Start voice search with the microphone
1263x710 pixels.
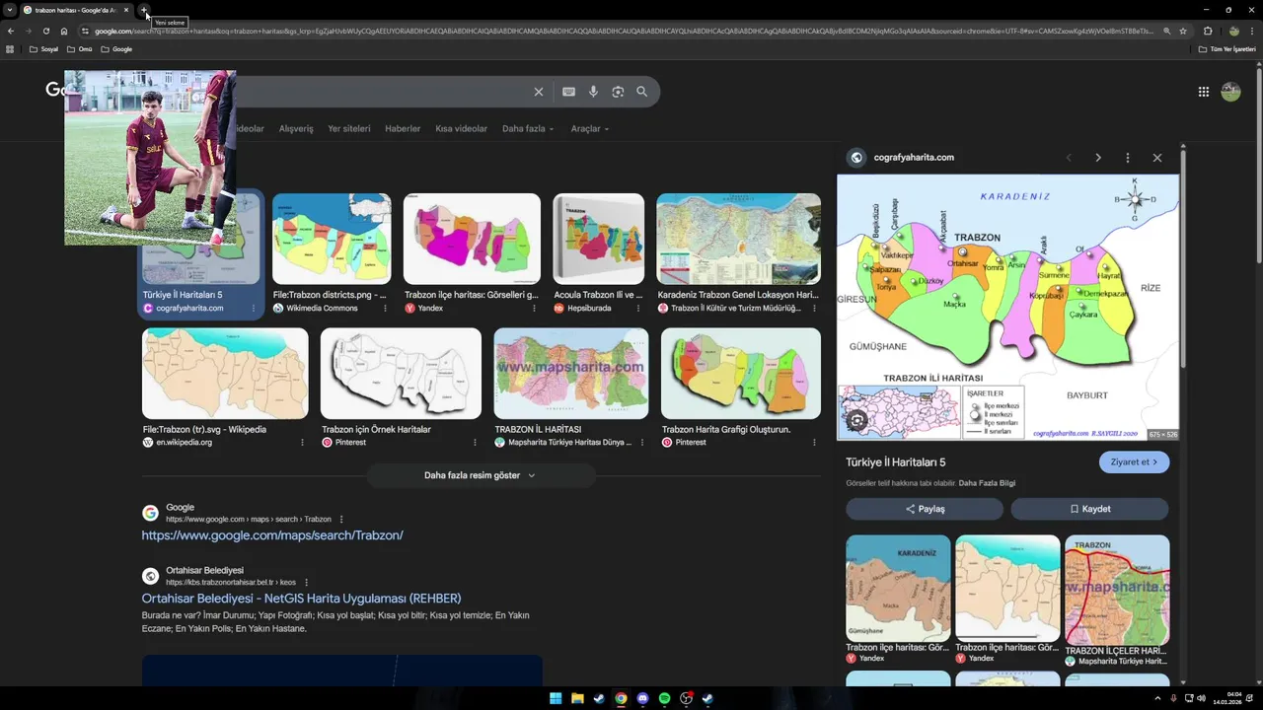pos(593,92)
